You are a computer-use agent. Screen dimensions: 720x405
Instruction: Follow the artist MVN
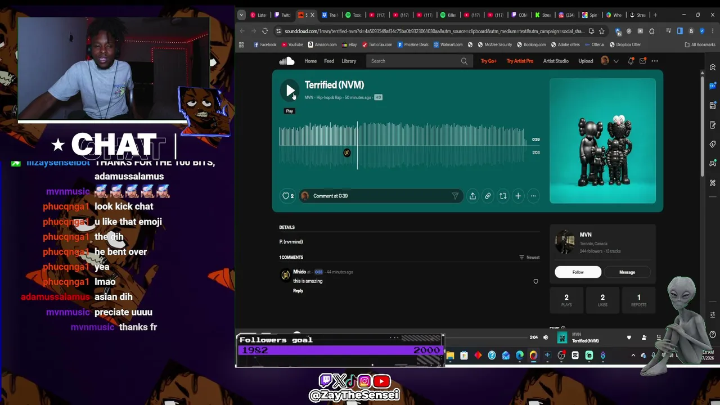click(578, 272)
